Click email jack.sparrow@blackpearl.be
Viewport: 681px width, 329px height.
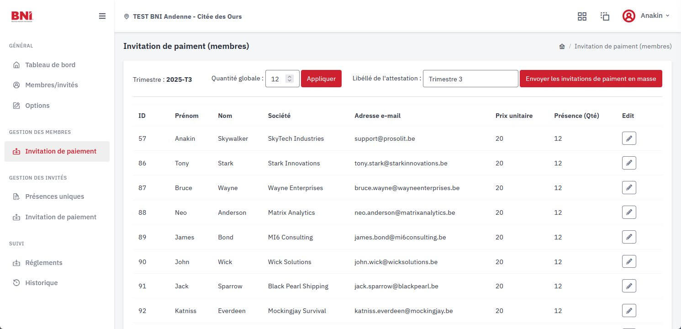click(x=396, y=286)
